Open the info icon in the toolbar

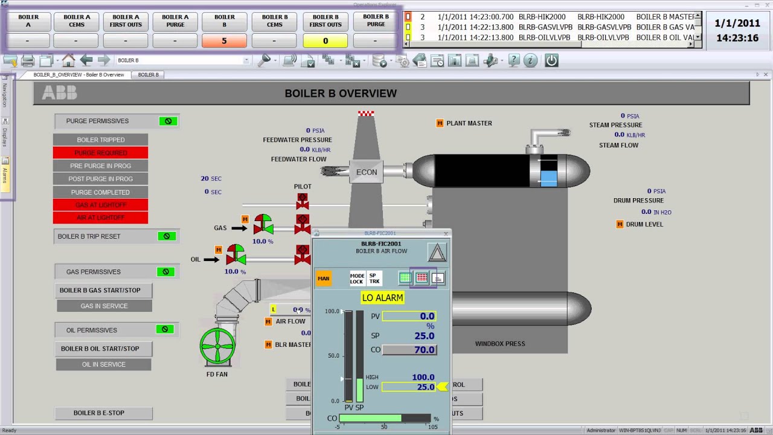(530, 60)
